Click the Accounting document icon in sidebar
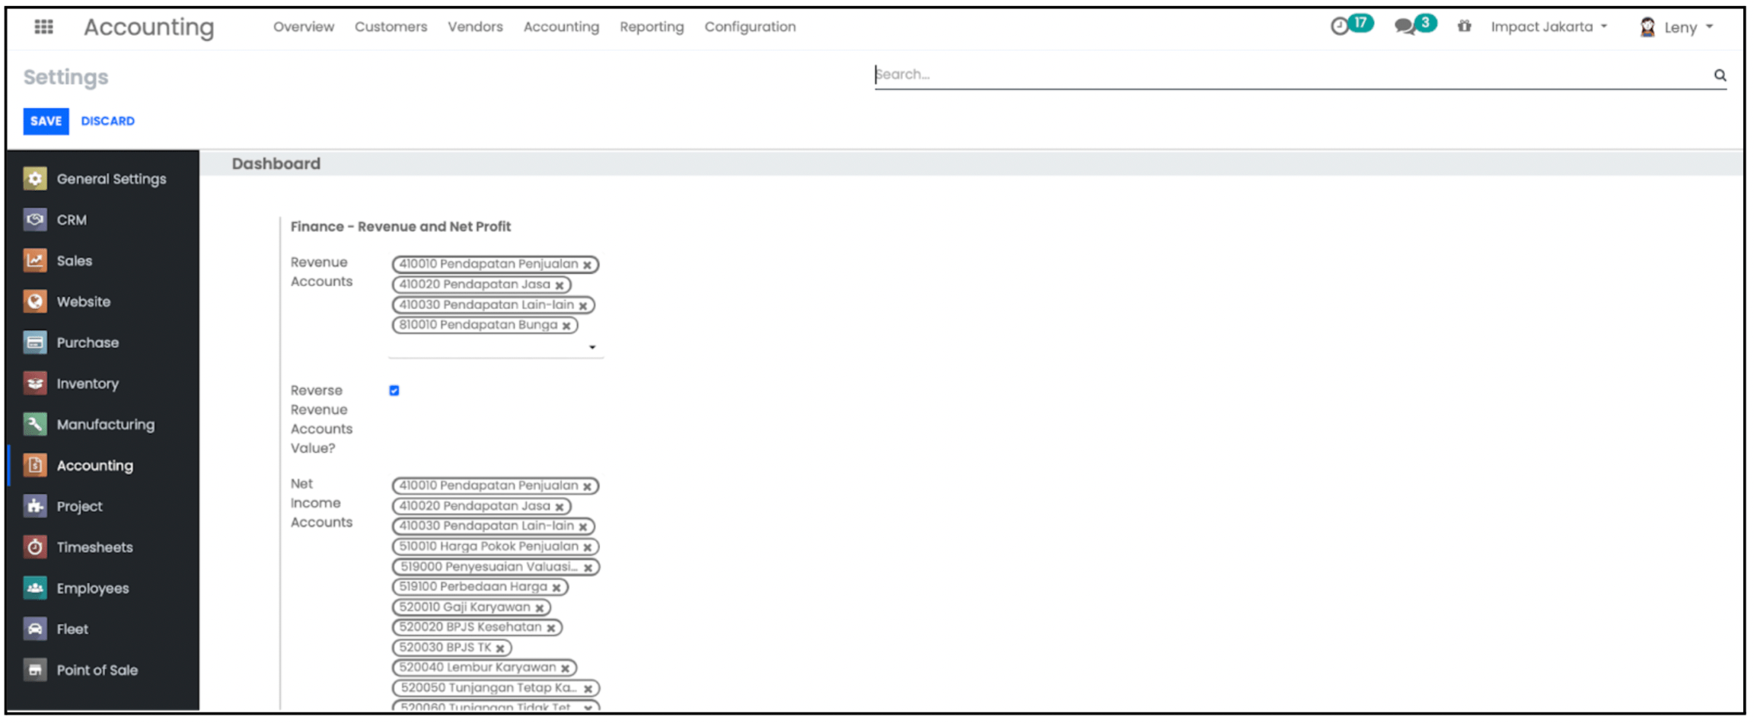 (x=35, y=465)
